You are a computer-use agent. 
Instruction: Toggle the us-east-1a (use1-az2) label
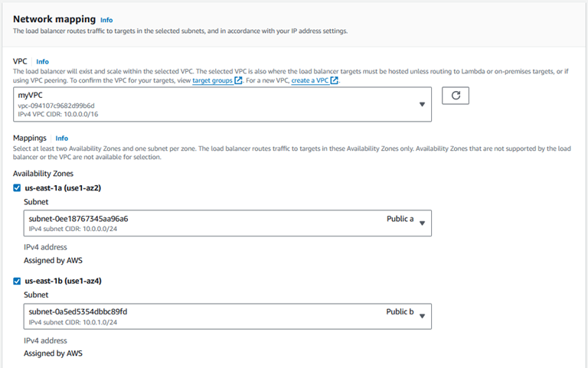click(63, 187)
